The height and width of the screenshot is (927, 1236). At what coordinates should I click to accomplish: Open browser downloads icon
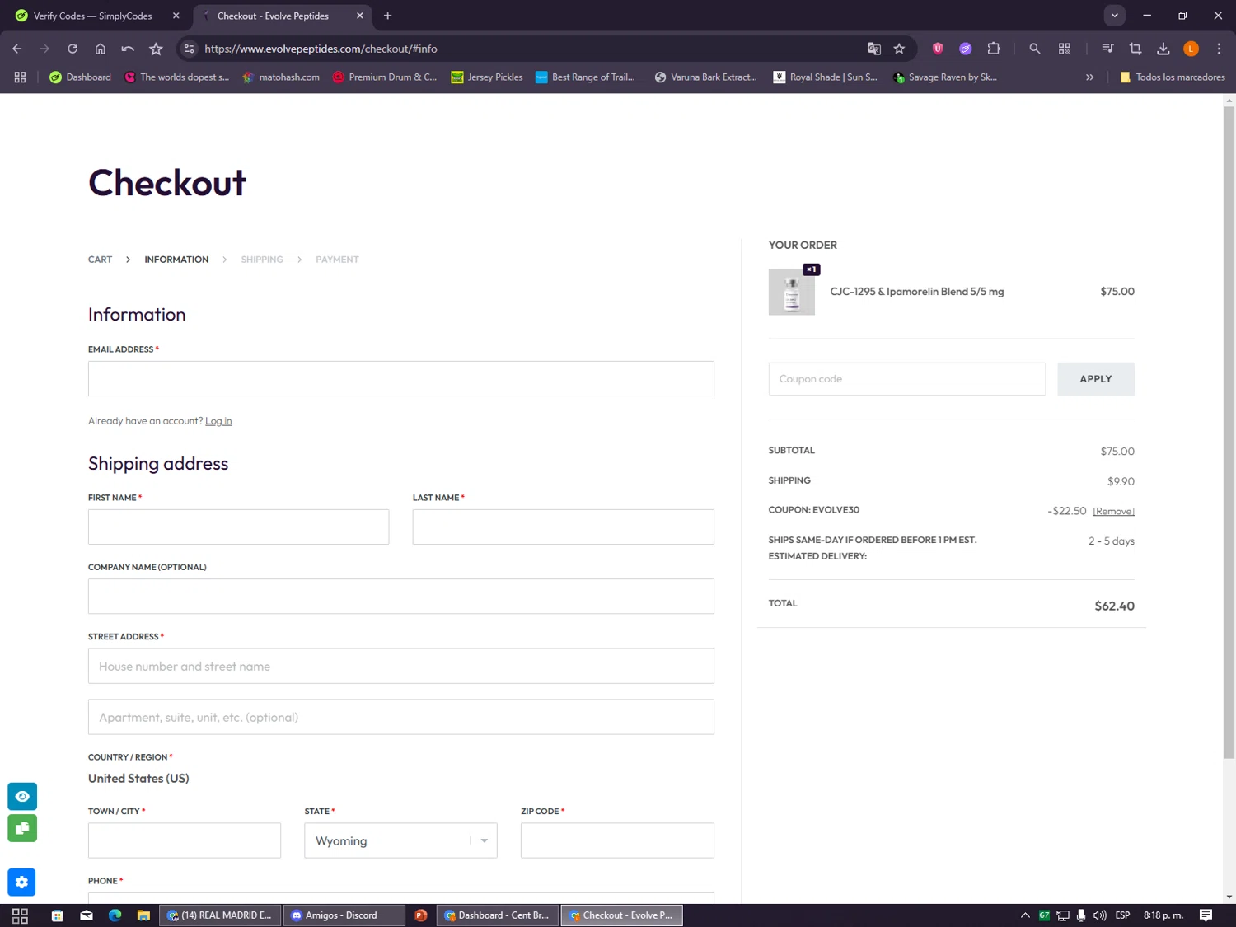click(1163, 49)
